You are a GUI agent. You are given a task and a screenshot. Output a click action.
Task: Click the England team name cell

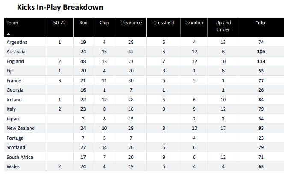15,61
